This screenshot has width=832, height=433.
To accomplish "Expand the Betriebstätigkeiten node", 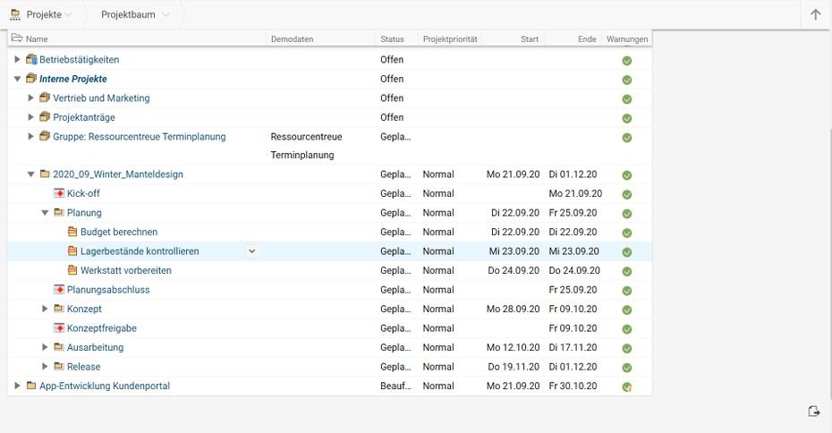I will tap(18, 59).
